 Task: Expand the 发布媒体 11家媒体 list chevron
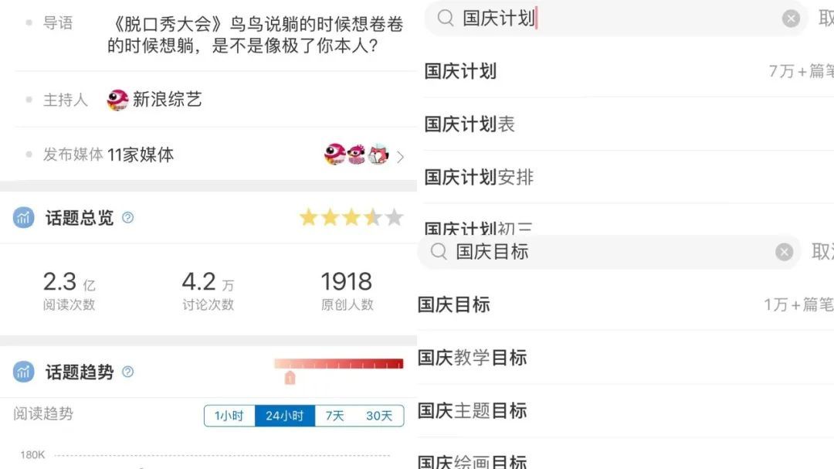point(401,157)
